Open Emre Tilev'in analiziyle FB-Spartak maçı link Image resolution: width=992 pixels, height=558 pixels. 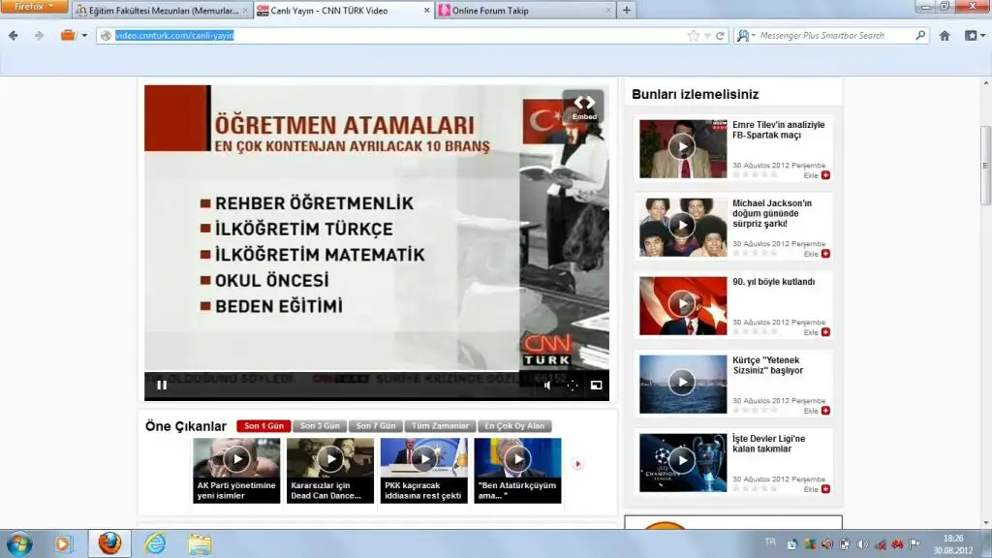pyautogui.click(x=778, y=130)
